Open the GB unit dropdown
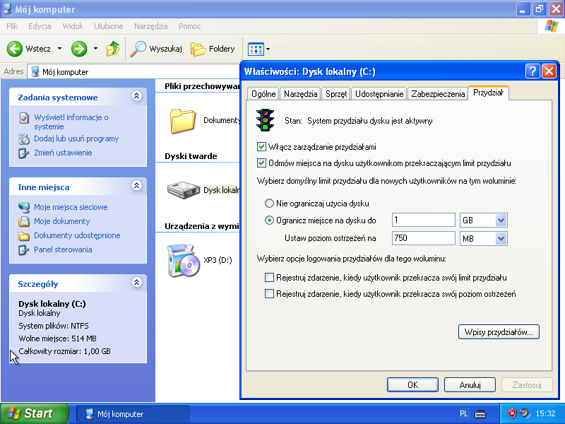This screenshot has width=565, height=424. pos(501,220)
